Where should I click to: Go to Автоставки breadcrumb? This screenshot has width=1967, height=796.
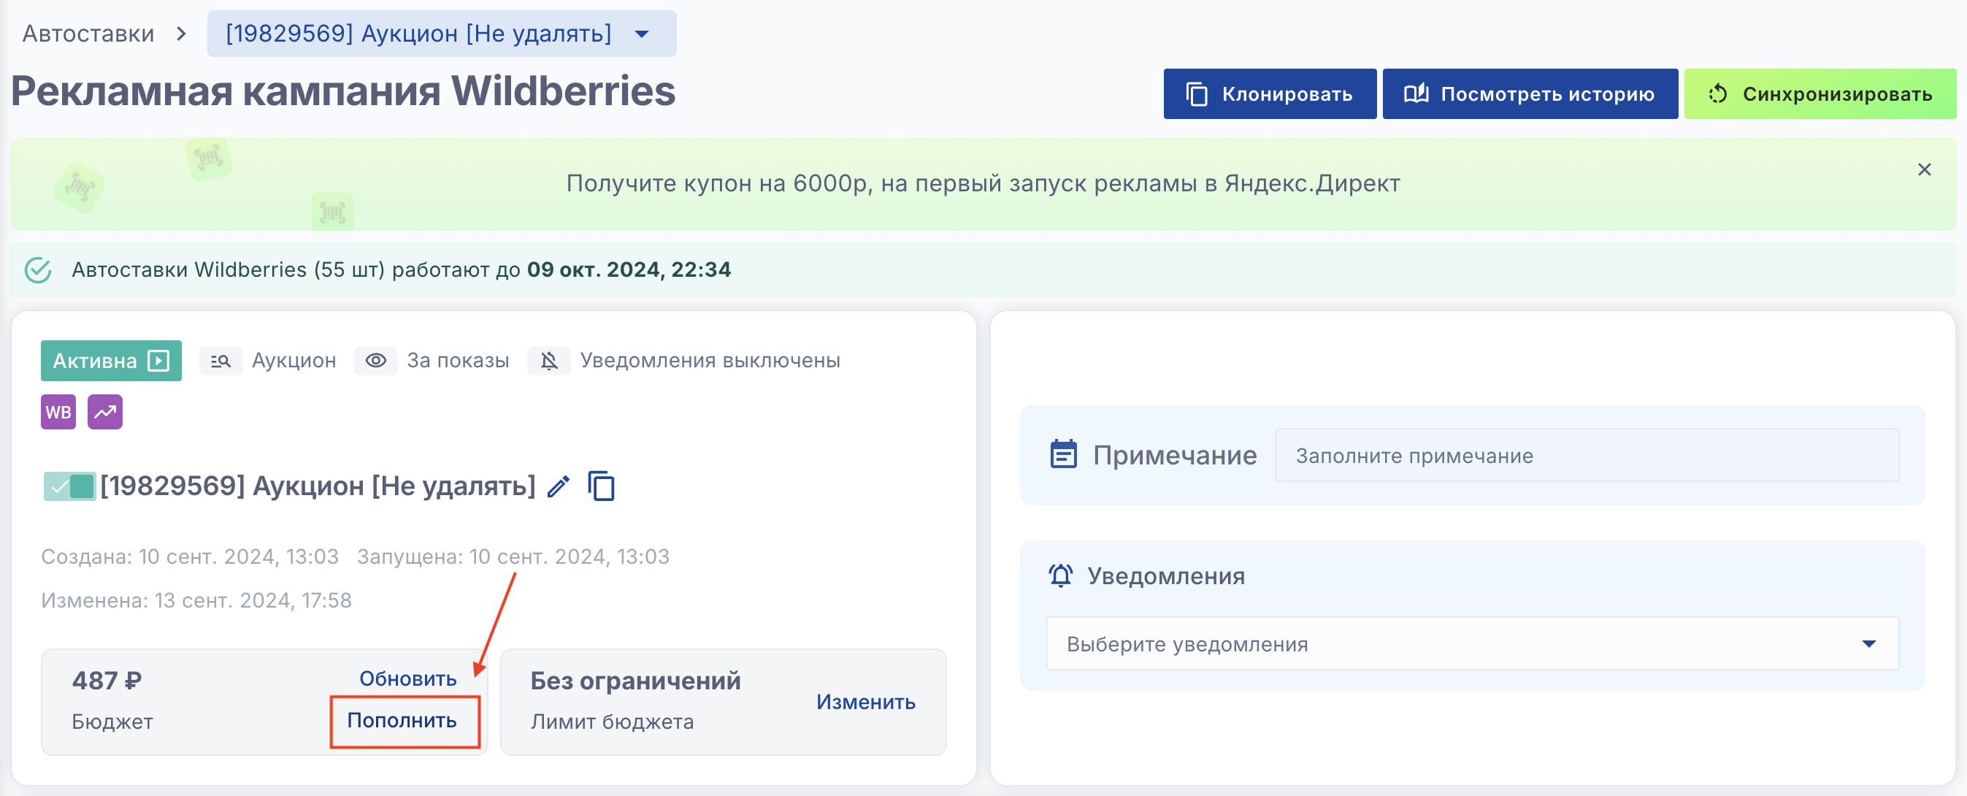pos(88,34)
